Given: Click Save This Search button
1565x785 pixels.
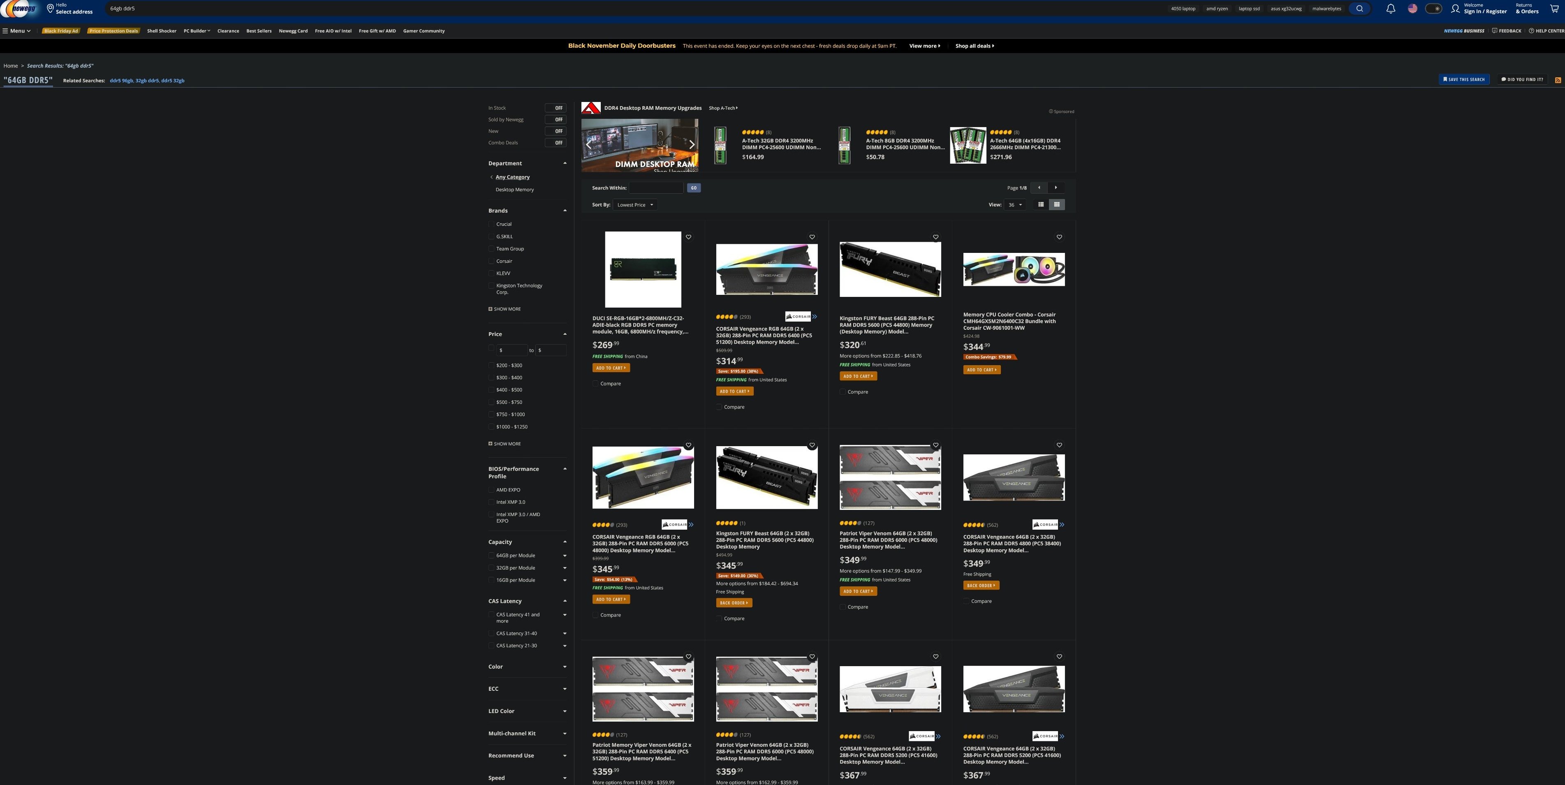Looking at the screenshot, I should [x=1463, y=80].
